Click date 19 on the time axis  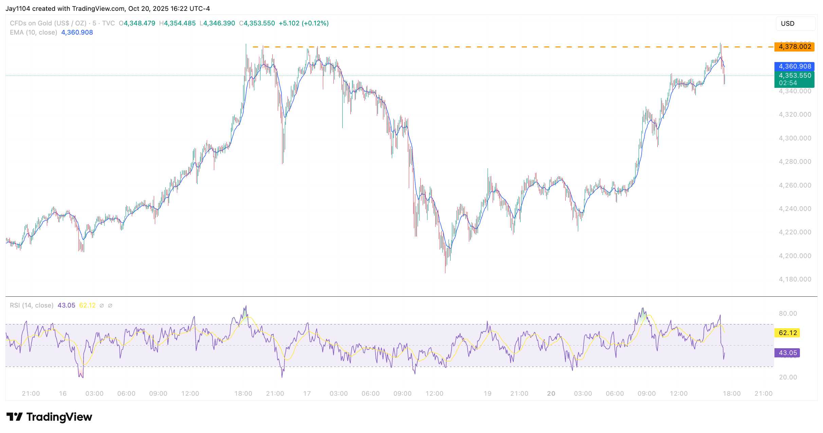[x=488, y=394]
